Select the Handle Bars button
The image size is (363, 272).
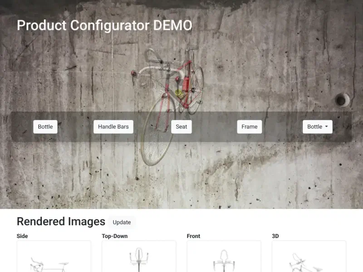[x=113, y=127]
